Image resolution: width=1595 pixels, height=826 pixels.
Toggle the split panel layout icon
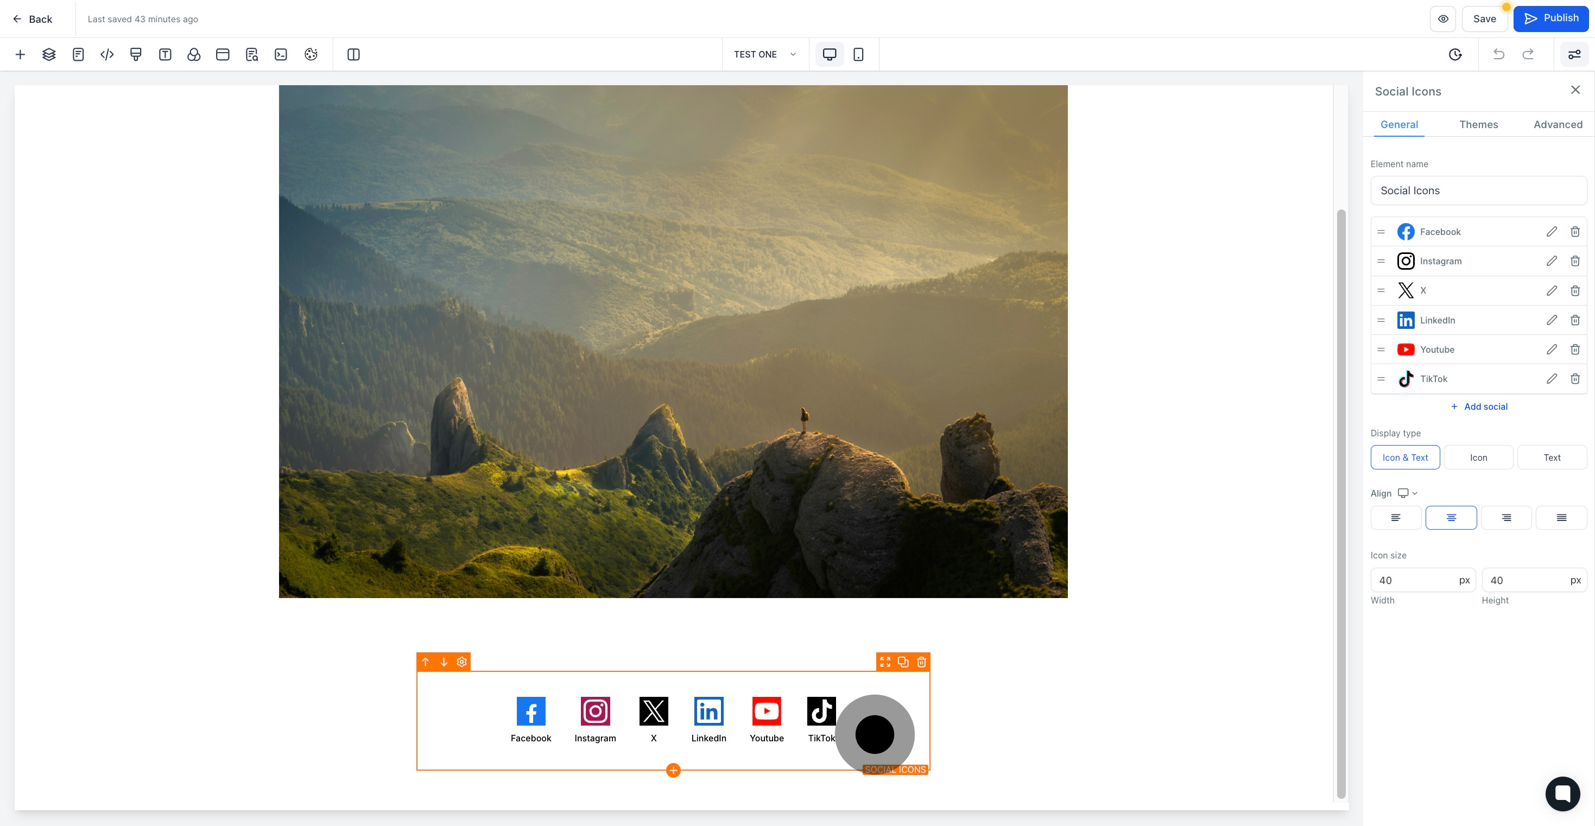pos(353,54)
